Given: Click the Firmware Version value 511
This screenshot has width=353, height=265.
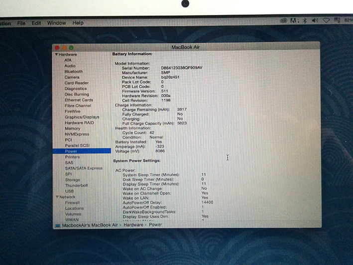Looking at the screenshot, I should (165, 91).
